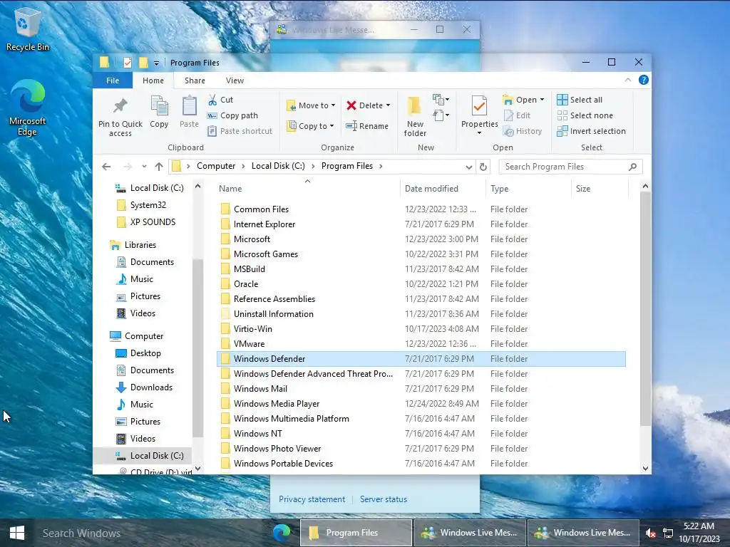The height and width of the screenshot is (547, 730).
Task: Open Recycle Bin desktop icon
Action: (x=28, y=29)
